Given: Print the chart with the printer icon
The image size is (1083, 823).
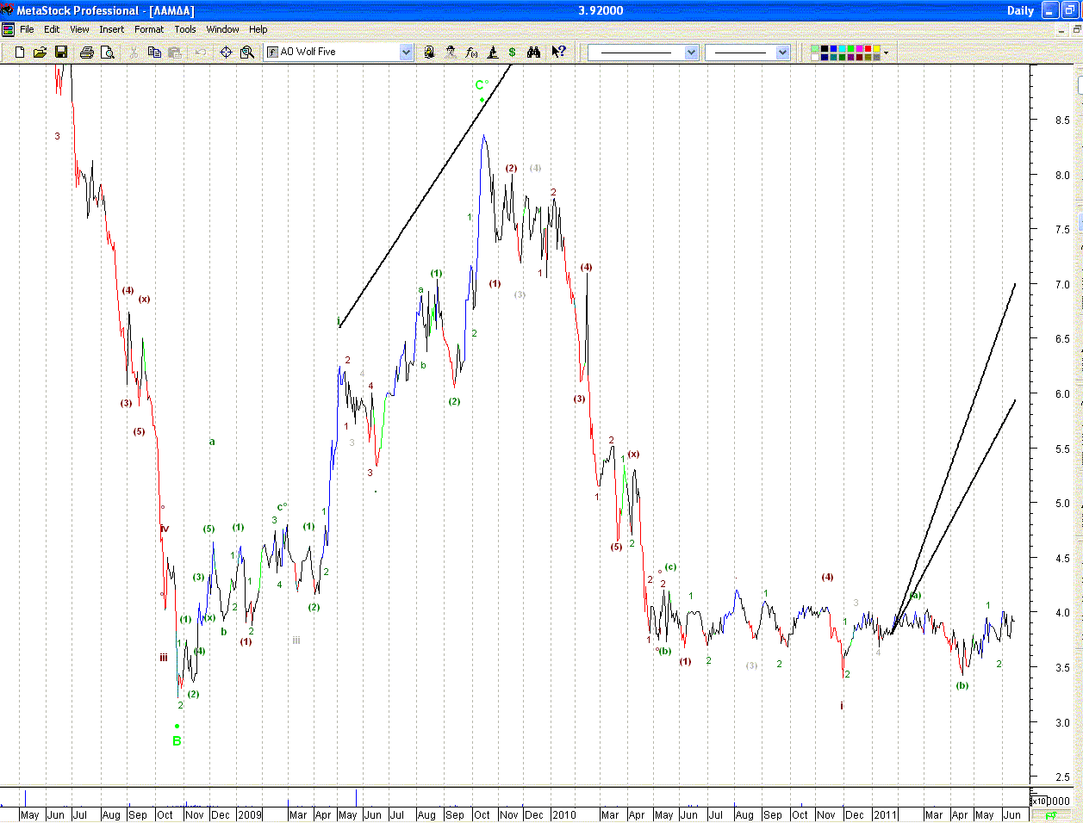Looking at the screenshot, I should pyautogui.click(x=86, y=53).
